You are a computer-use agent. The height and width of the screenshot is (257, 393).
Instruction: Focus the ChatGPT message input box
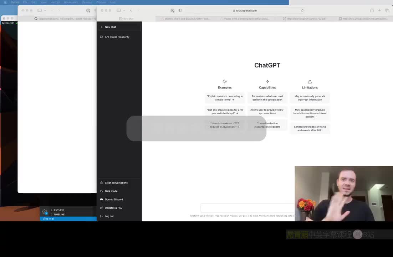click(x=247, y=208)
